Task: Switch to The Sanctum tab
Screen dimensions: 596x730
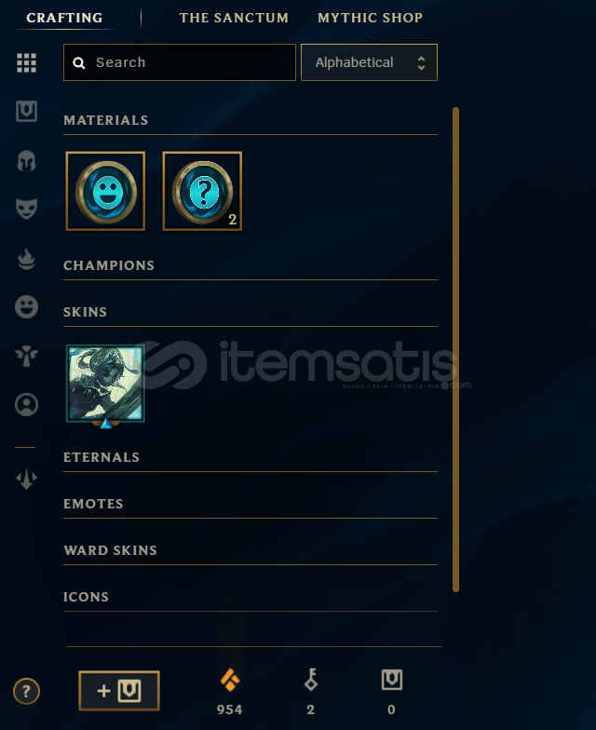Action: (234, 18)
